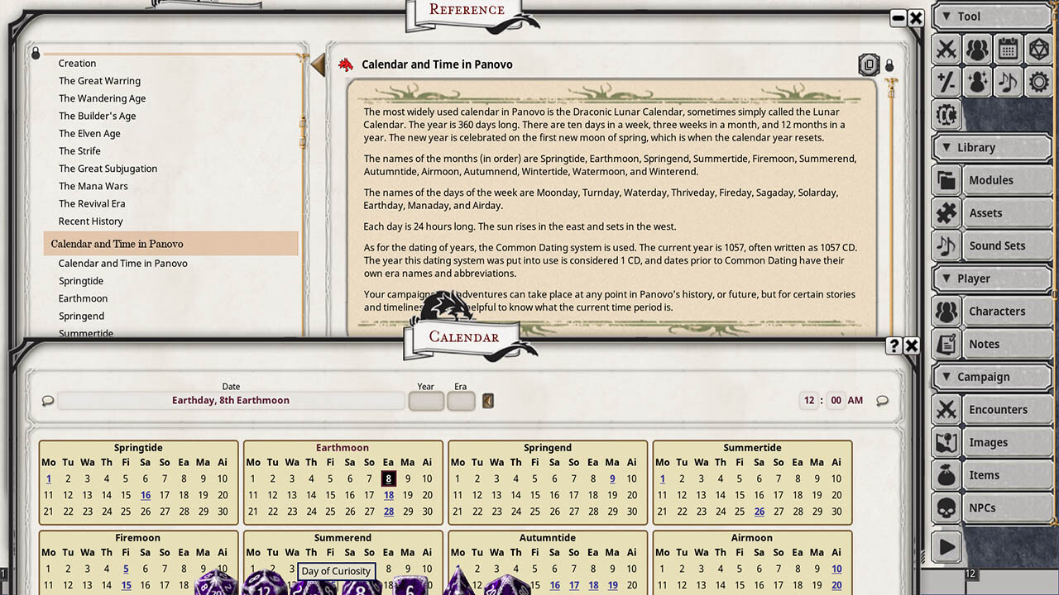The width and height of the screenshot is (1059, 595).
Task: Select "The Elven Age" in the reference list
Action: click(89, 133)
